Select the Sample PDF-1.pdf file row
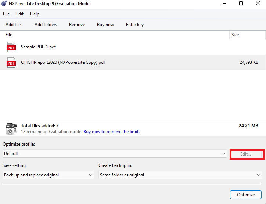Screen dimensions: 266x204 (110, 47)
